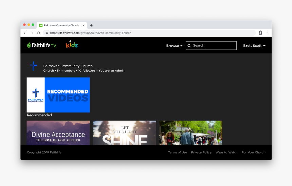Click the Faithlife TV logo
This screenshot has height=186, width=292.
pos(41,45)
